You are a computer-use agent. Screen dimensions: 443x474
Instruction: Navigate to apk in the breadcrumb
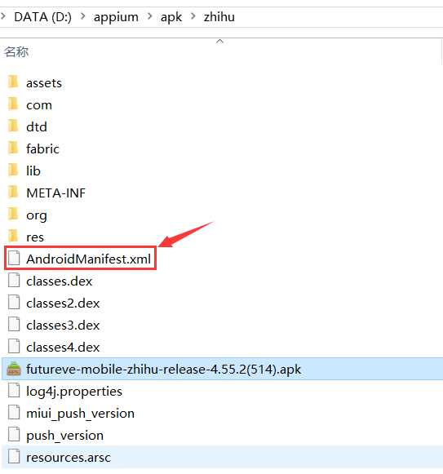(x=171, y=17)
